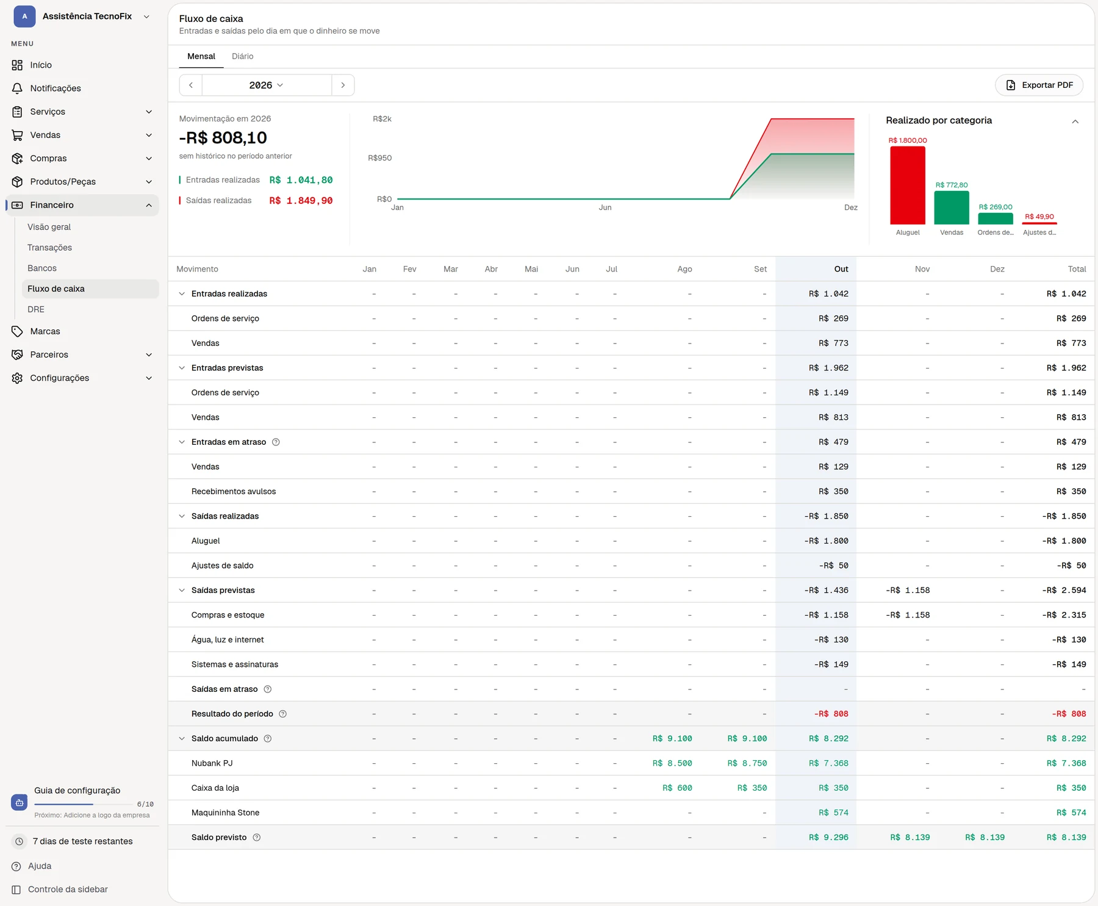
Task: Click the Controle da sidebar panel icon
Action: coord(16,890)
